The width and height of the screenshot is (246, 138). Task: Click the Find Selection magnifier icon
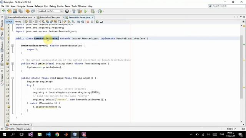43,22
